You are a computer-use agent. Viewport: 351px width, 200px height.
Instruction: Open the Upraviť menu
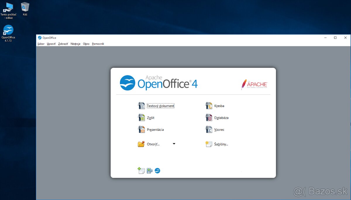[x=51, y=44]
